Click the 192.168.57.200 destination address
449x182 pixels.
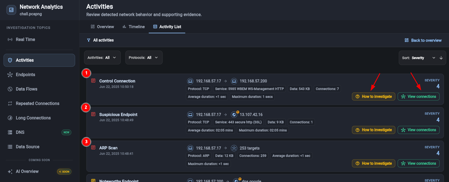(x=253, y=81)
